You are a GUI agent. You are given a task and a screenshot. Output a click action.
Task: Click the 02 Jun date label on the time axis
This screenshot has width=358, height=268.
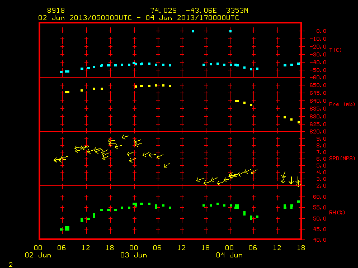pos(38,255)
